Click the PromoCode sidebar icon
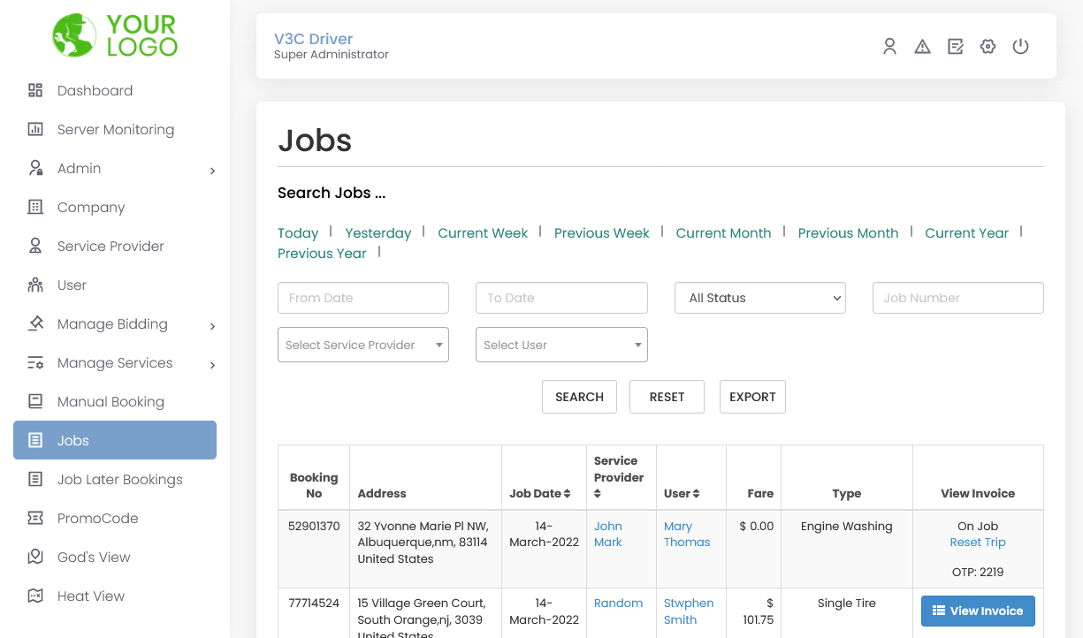The image size is (1083, 638). [34, 518]
